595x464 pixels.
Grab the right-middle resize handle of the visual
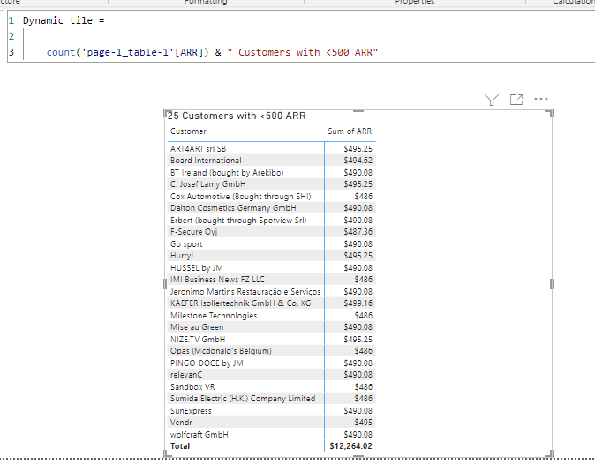click(552, 284)
